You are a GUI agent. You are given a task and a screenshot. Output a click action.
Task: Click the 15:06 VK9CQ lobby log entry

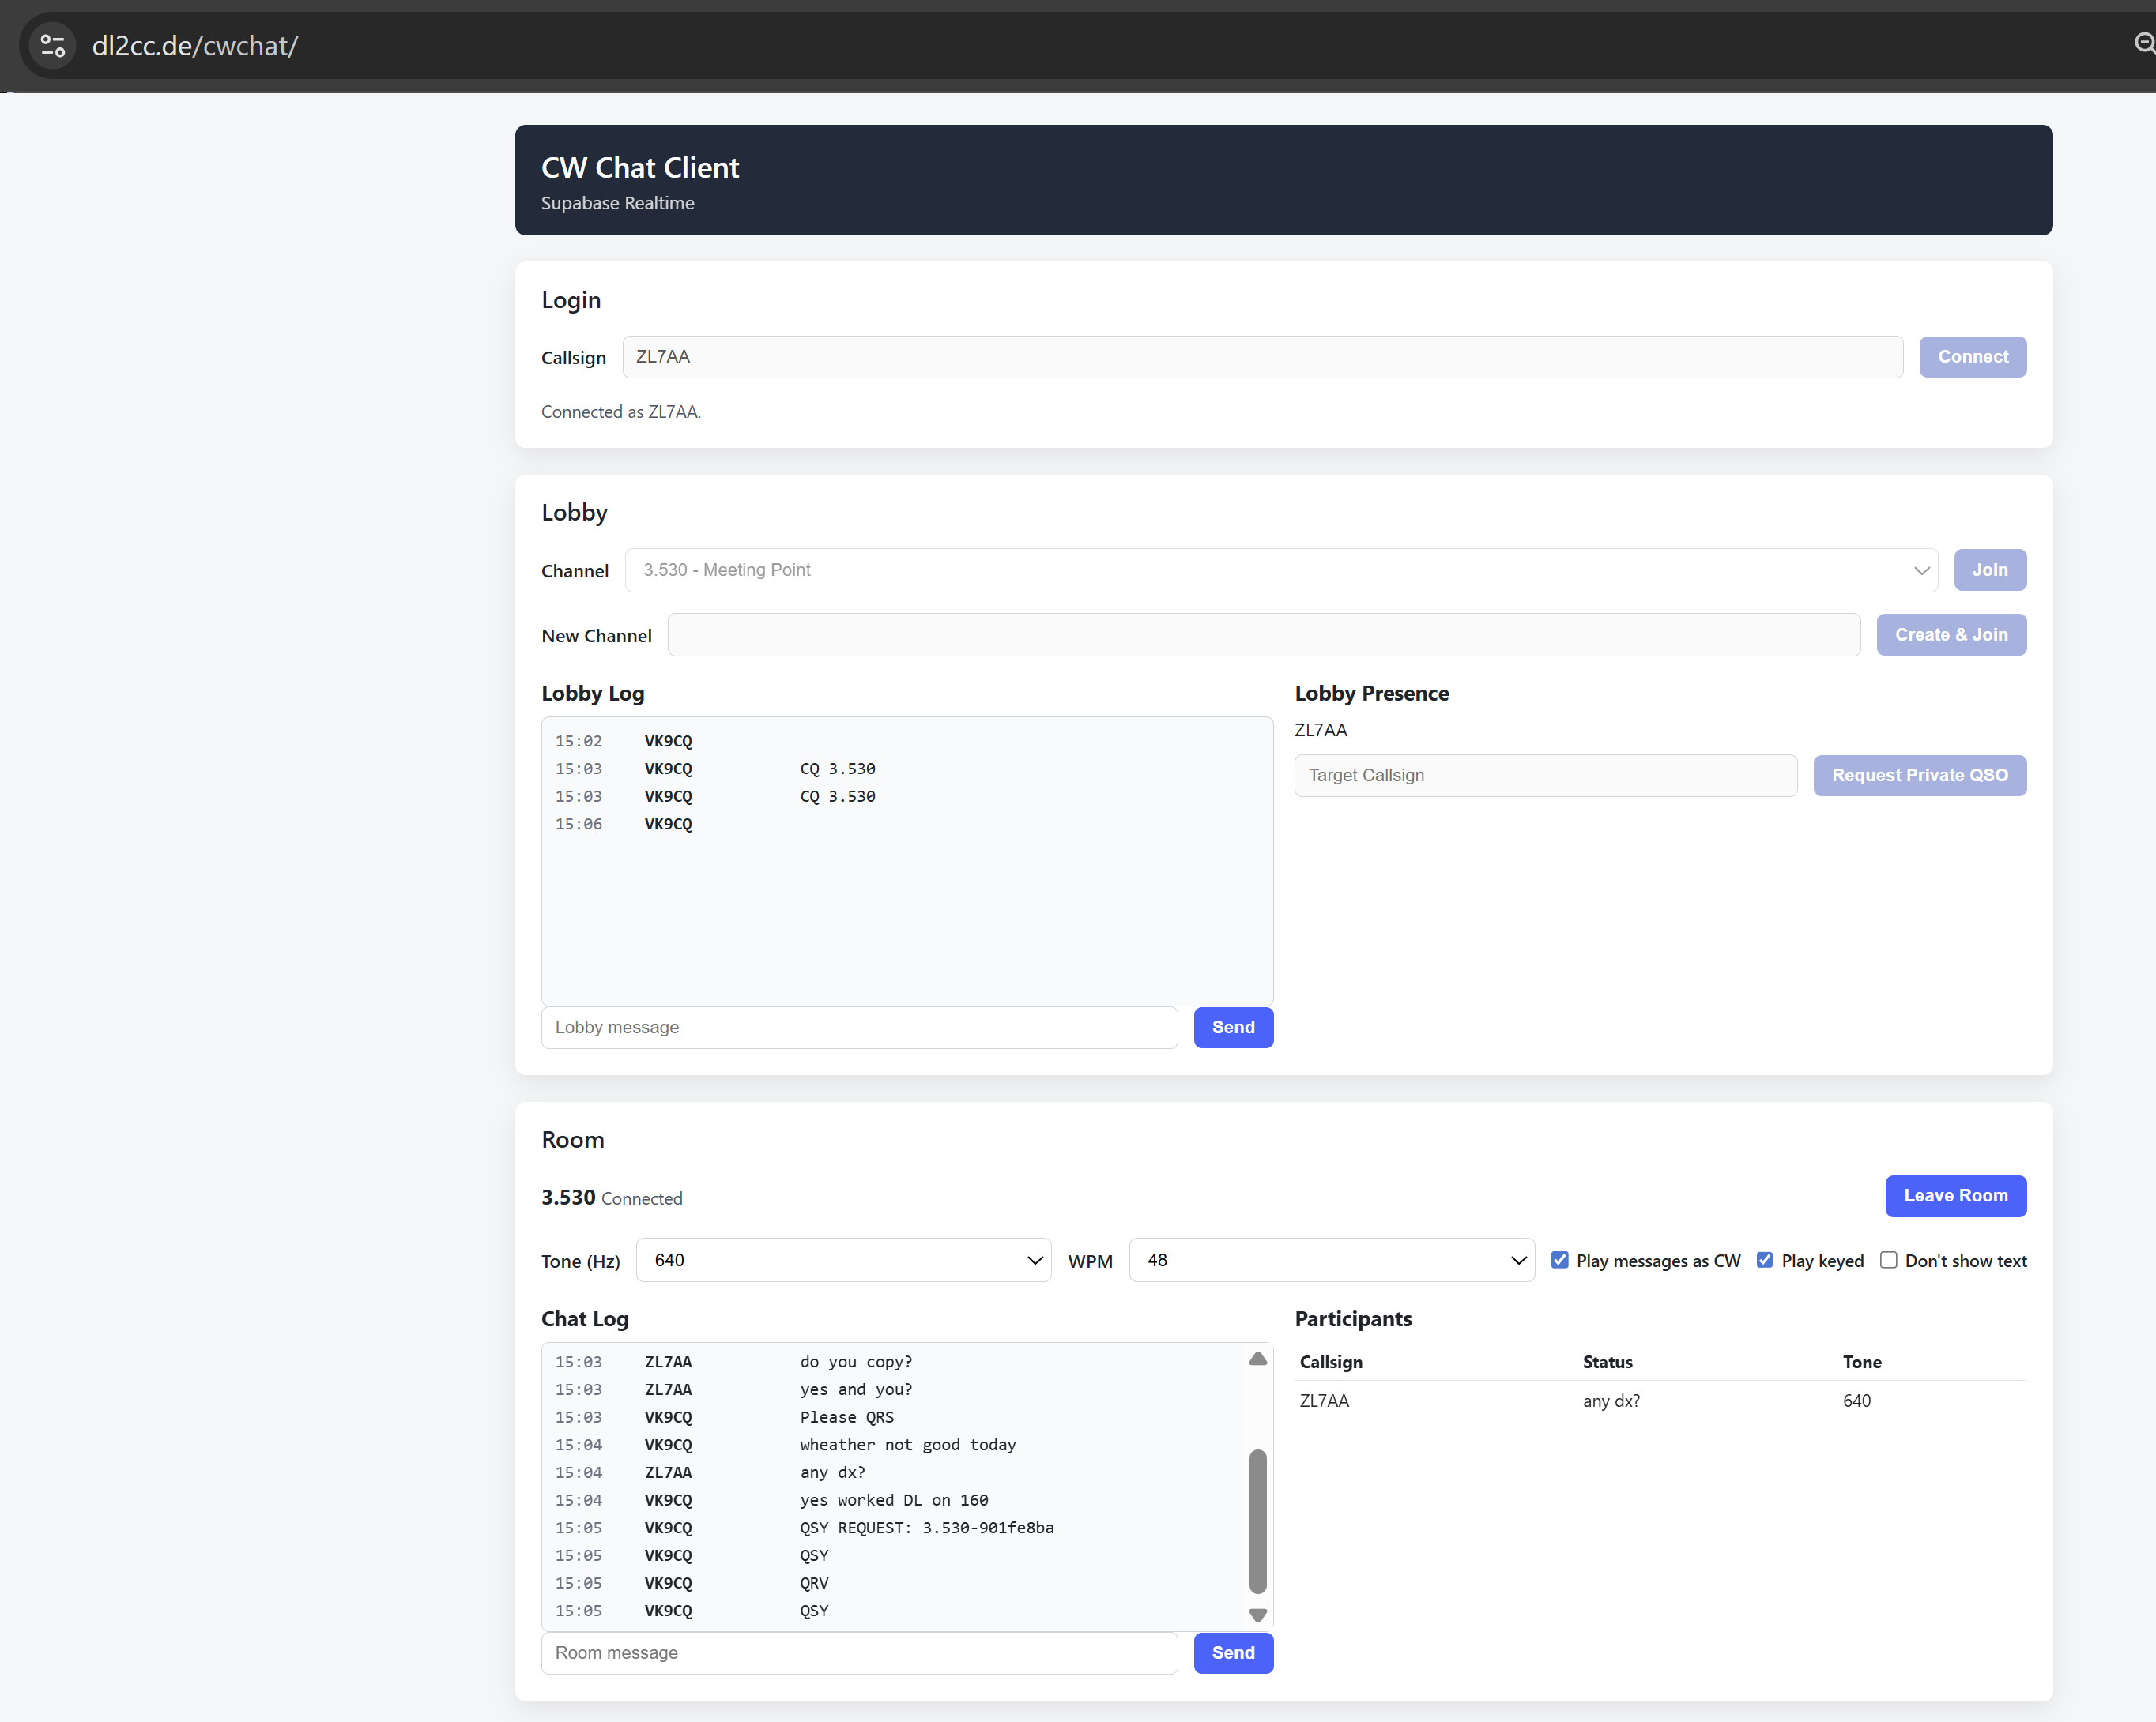(x=624, y=825)
